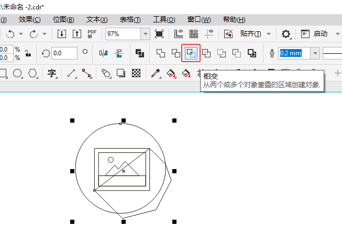
Task: Select the Blend tool
Action: 106,73
